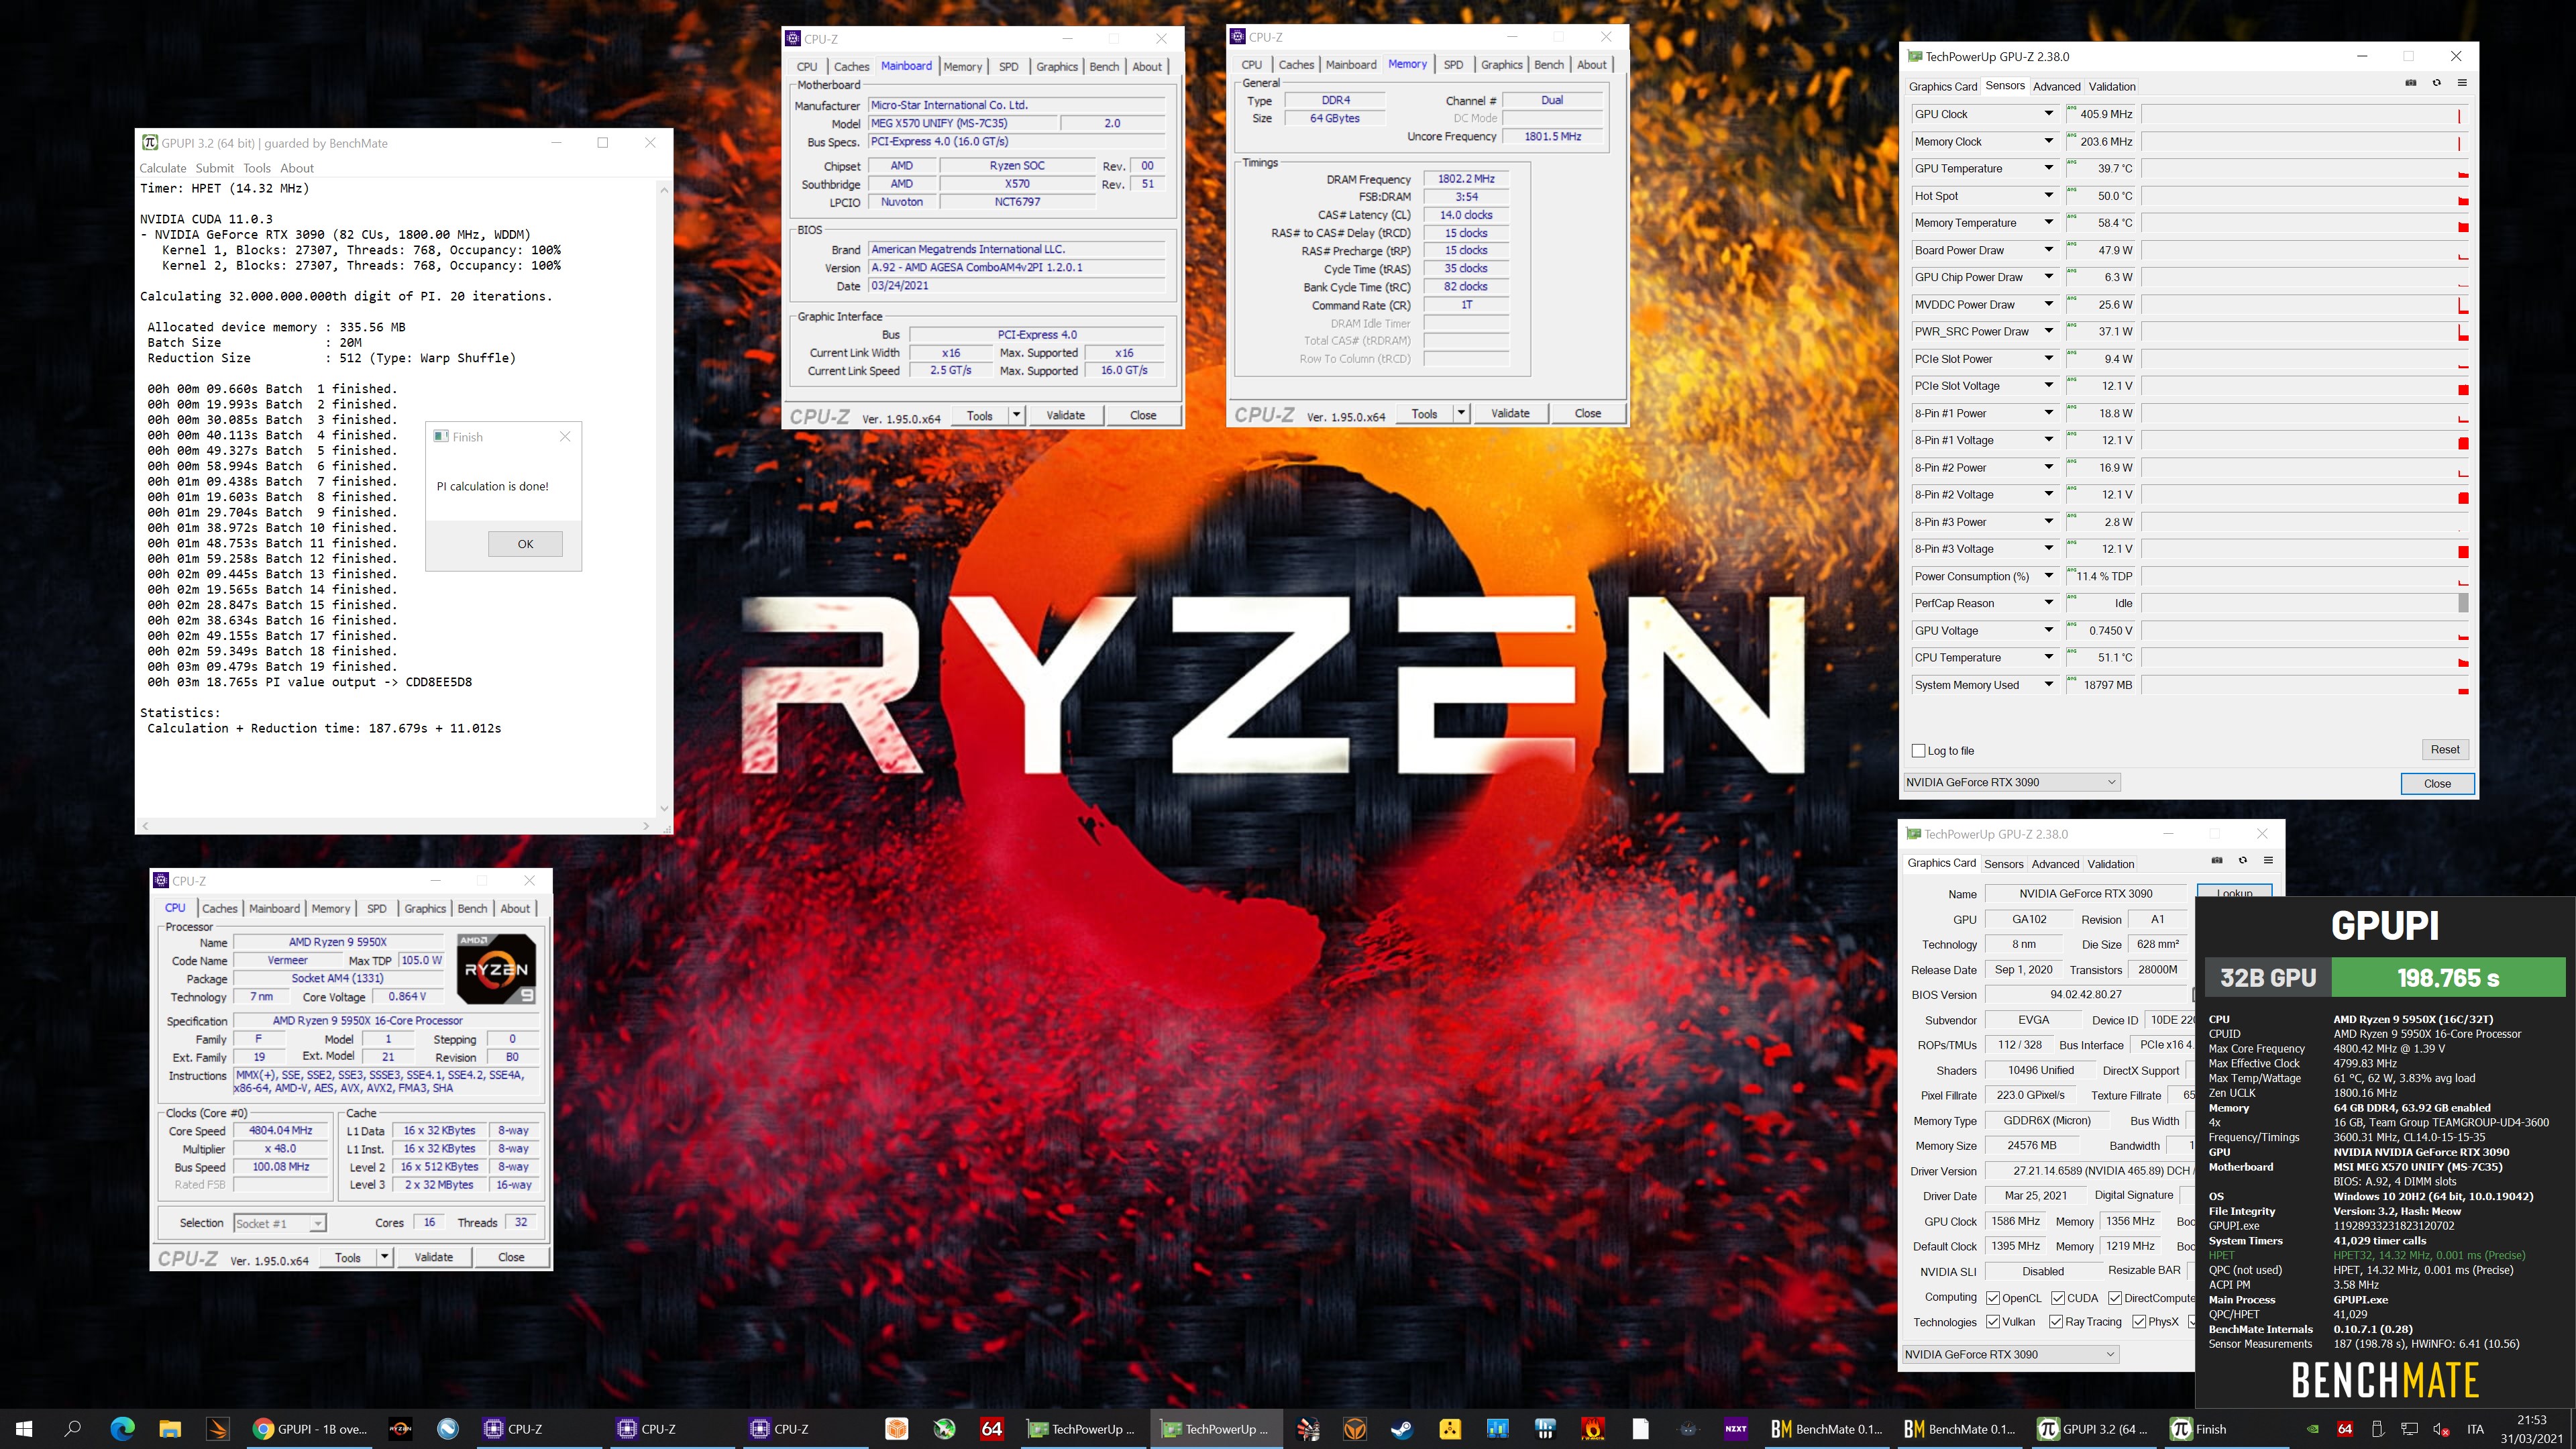2576x1449 pixels.
Task: Expand GPU Temperature sensor dropdown
Action: tap(2048, 168)
